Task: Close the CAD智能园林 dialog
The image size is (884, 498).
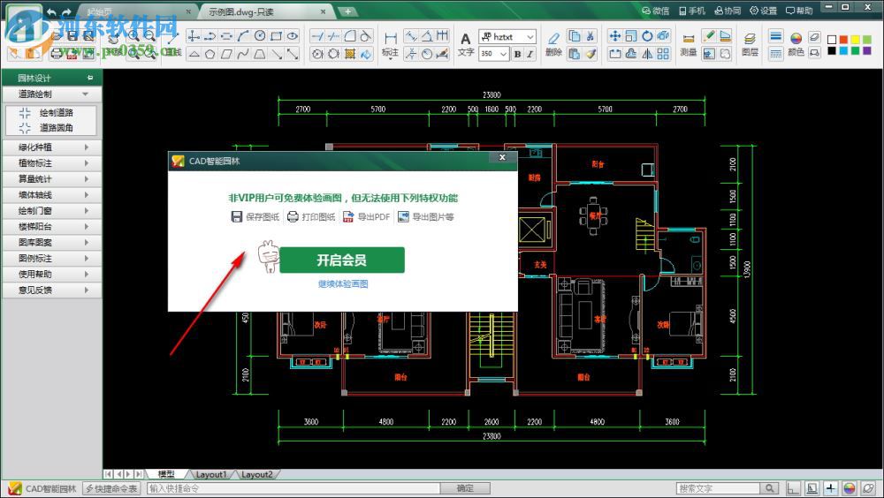Action: coord(502,157)
